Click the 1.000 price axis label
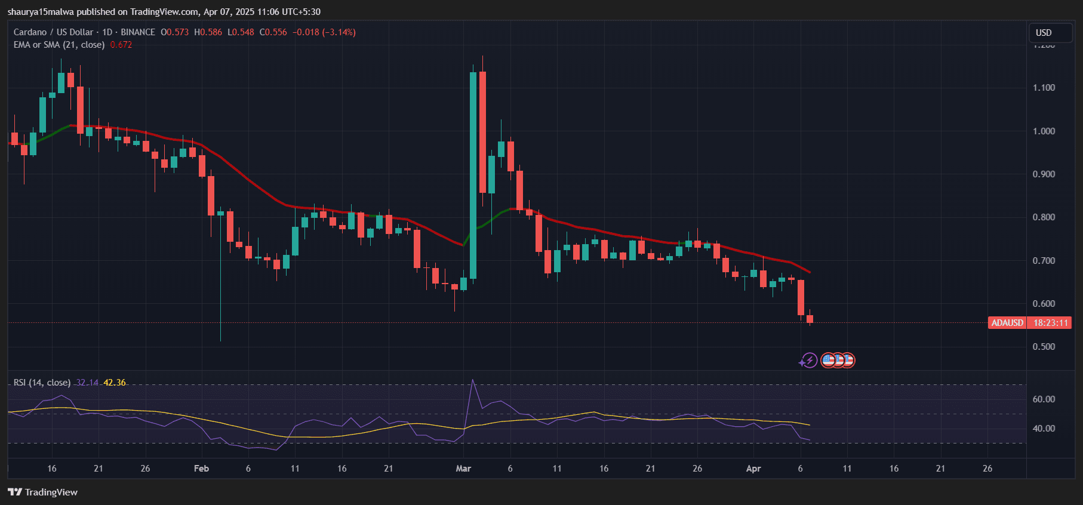The width and height of the screenshot is (1083, 505). 1044,131
